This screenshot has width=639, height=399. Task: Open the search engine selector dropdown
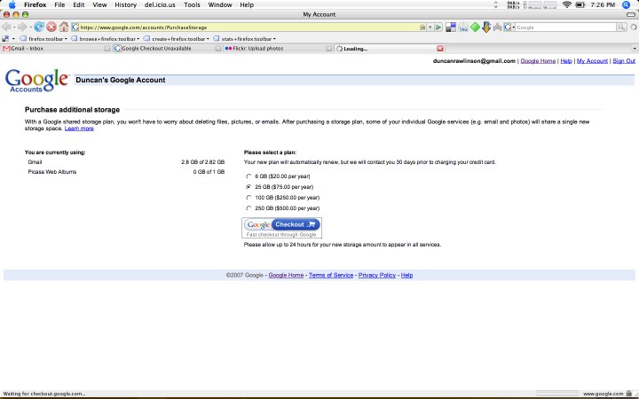pyautogui.click(x=509, y=27)
